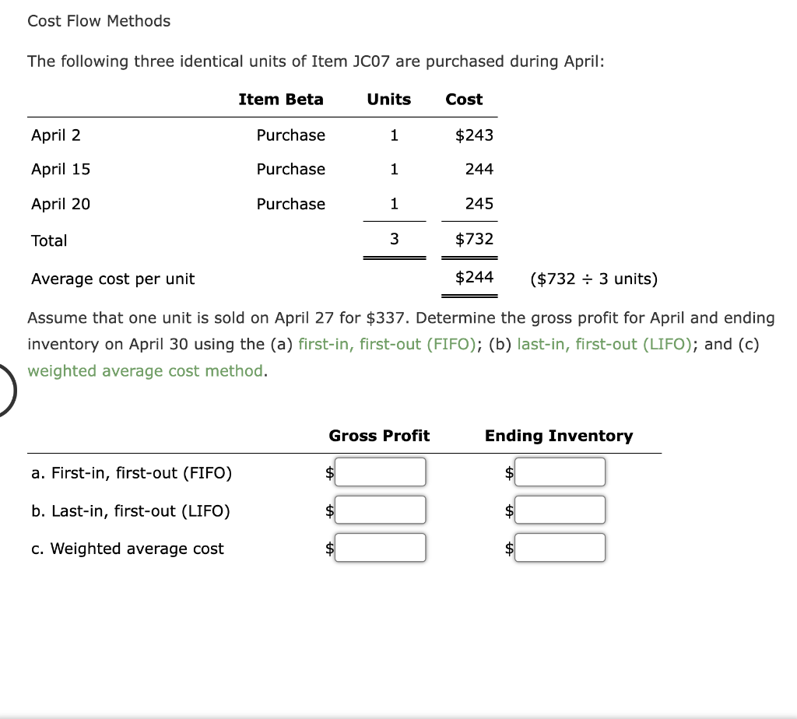Click the FIFO Ending Inventory input field
The width and height of the screenshot is (797, 719).
[560, 472]
